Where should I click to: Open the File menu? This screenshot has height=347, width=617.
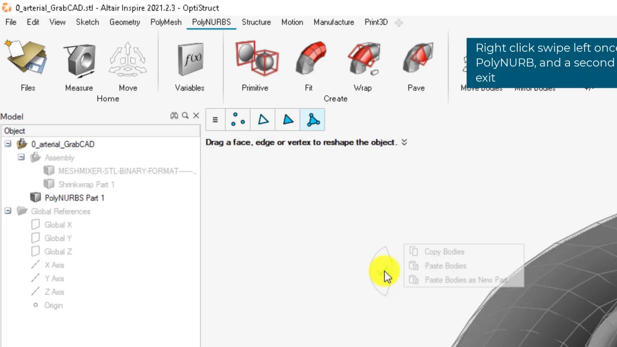[x=11, y=22]
